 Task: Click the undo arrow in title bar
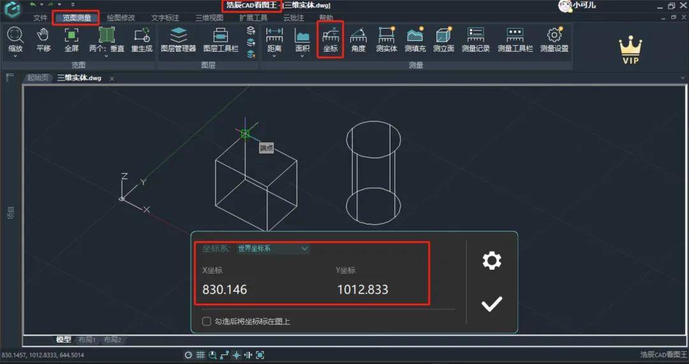click(x=33, y=4)
